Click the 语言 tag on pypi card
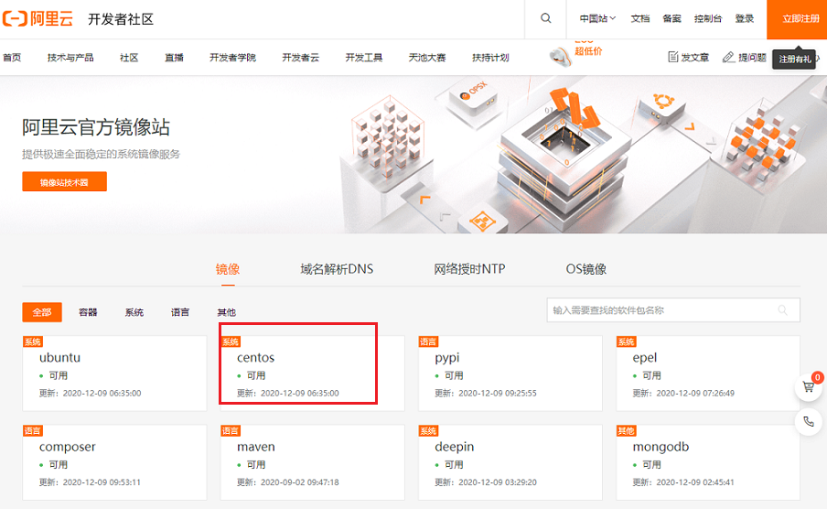Screen dimensions: 827x509 (x=428, y=341)
